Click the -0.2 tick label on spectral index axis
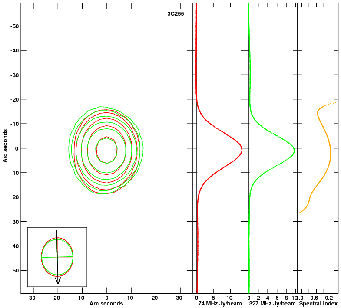 pos(328,298)
